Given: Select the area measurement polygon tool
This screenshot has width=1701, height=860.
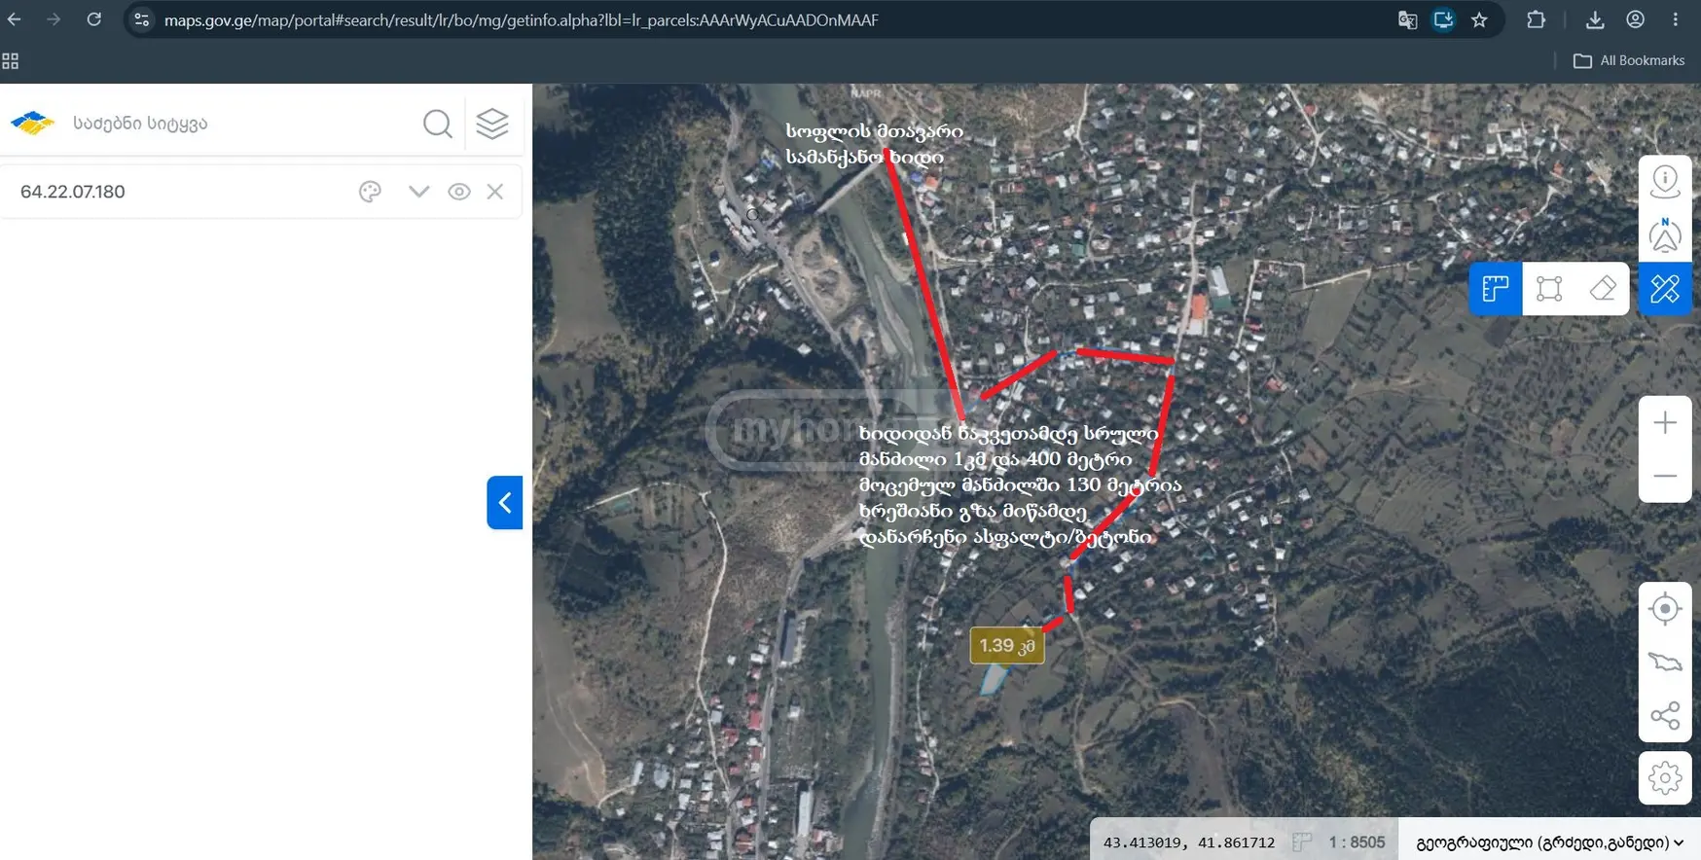Looking at the screenshot, I should pos(1549,288).
